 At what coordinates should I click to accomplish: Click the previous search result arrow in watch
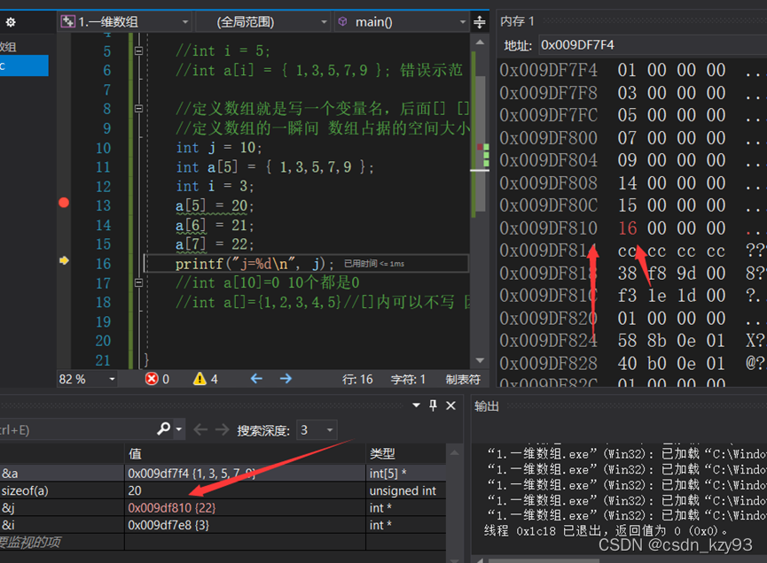[200, 429]
